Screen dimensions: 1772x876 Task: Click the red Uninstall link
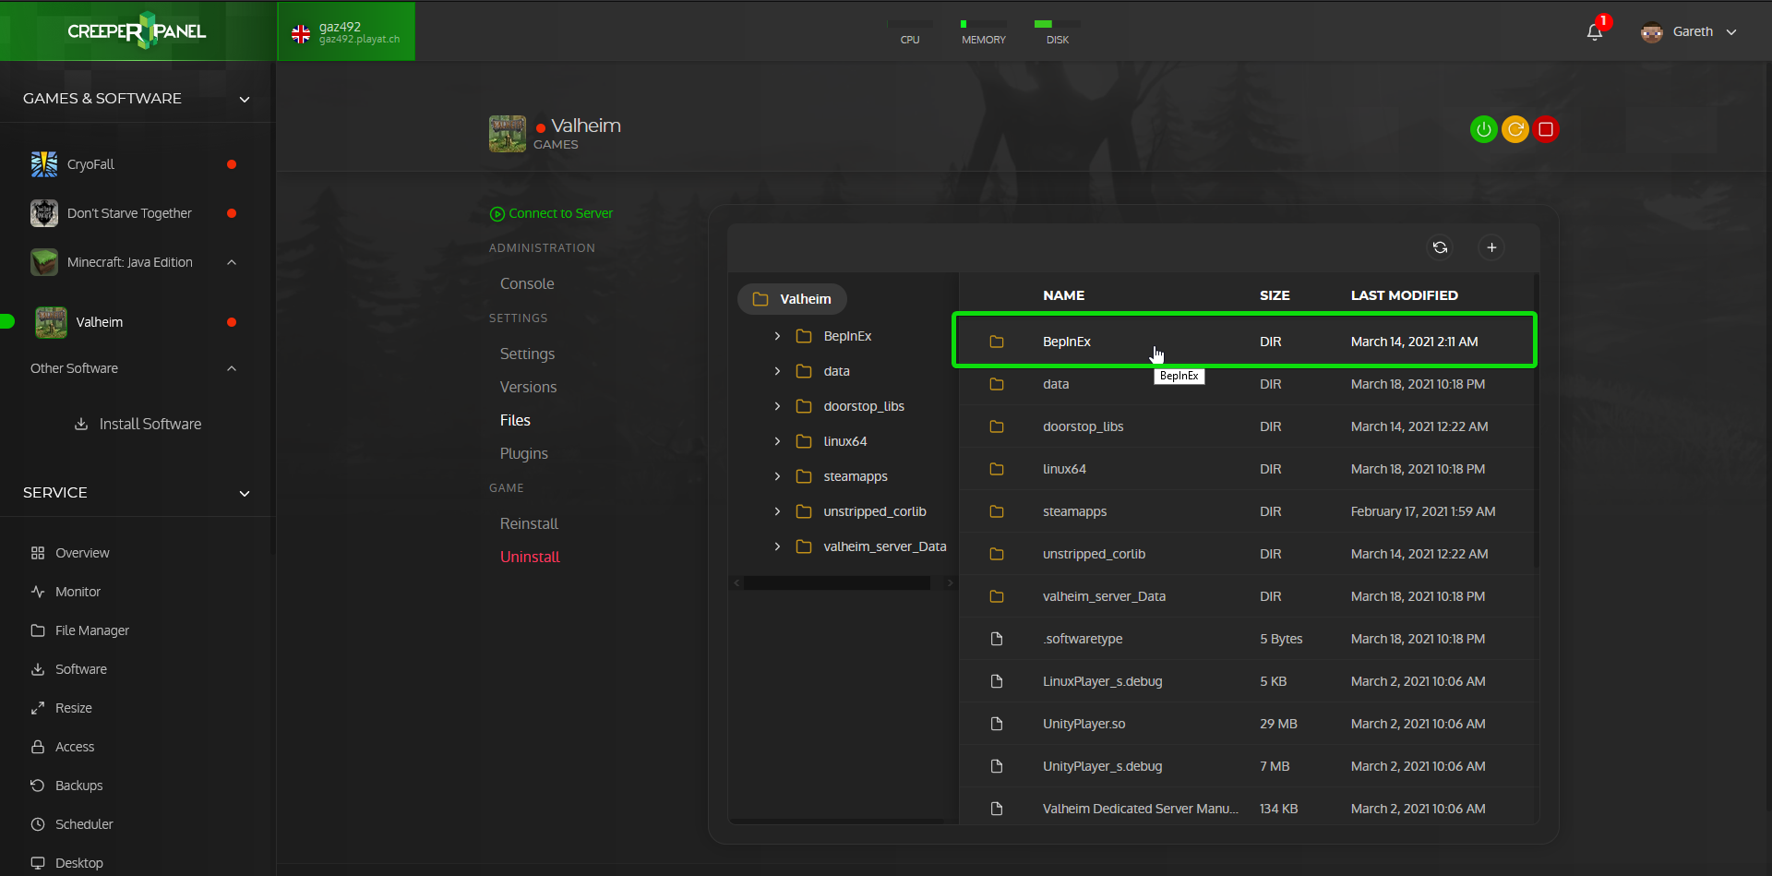pyautogui.click(x=530, y=558)
